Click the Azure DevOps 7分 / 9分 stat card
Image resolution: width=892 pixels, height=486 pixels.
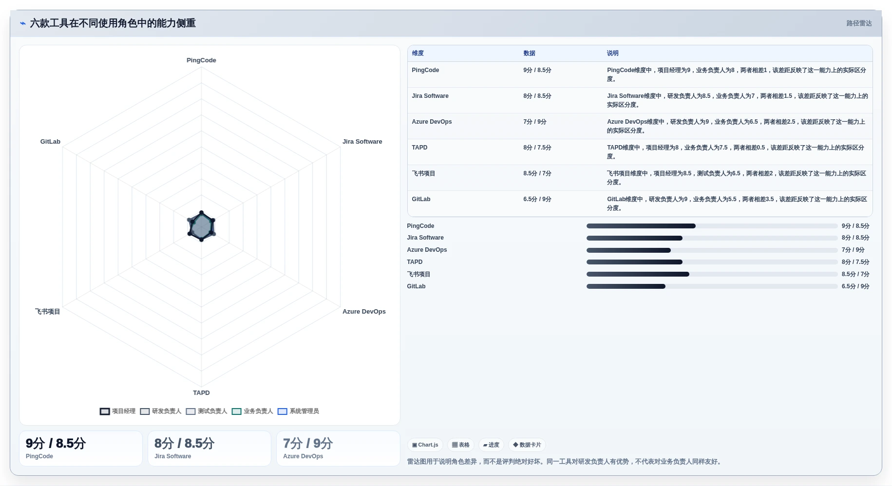(x=338, y=449)
